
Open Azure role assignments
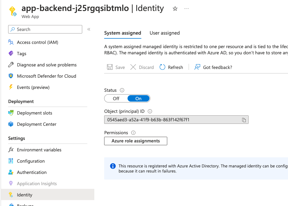pos(135,141)
